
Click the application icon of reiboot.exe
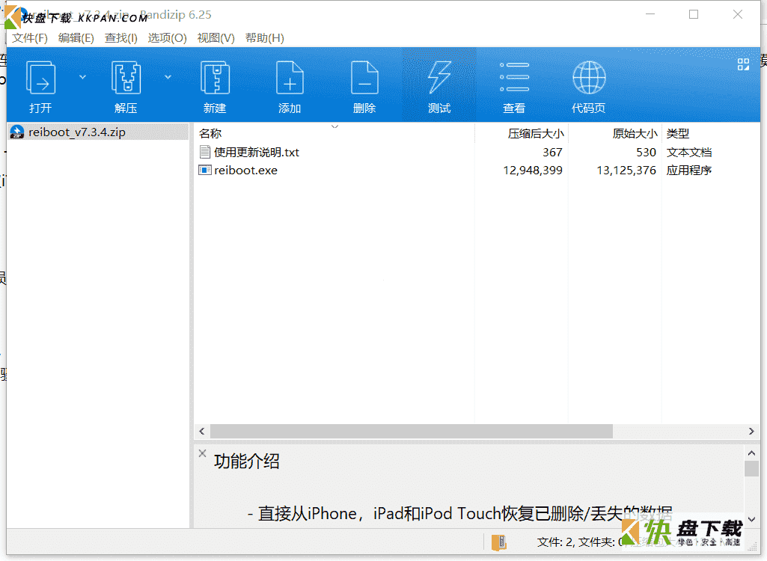point(205,171)
